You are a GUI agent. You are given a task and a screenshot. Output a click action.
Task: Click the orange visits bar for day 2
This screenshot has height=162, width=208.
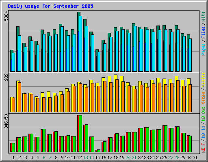19,97
